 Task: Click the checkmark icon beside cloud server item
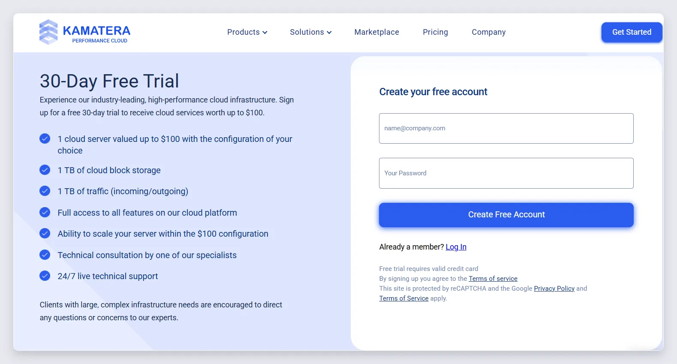(45, 138)
